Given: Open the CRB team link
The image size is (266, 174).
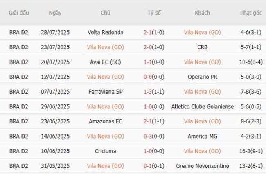Looking at the screenshot, I should pos(202,47).
